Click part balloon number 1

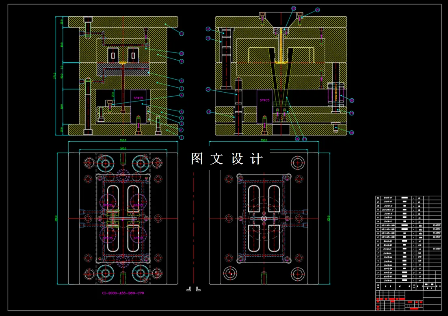point(182,137)
